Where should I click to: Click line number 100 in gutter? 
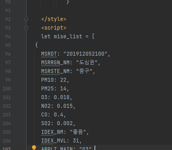click(x=7, y=89)
